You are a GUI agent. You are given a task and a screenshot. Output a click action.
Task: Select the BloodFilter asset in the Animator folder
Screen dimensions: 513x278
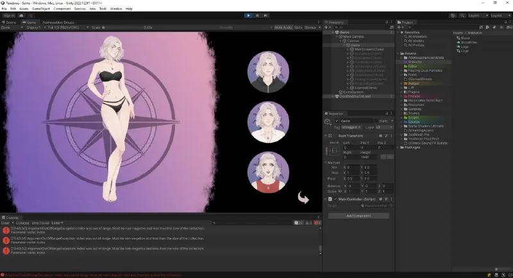(467, 42)
